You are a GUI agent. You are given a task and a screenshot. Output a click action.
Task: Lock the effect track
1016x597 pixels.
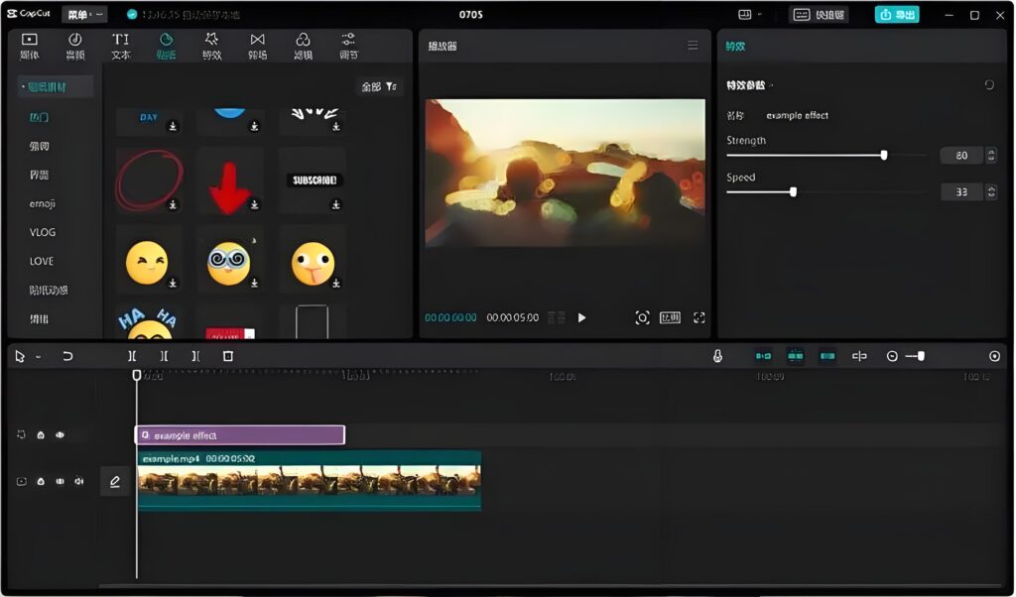click(41, 435)
